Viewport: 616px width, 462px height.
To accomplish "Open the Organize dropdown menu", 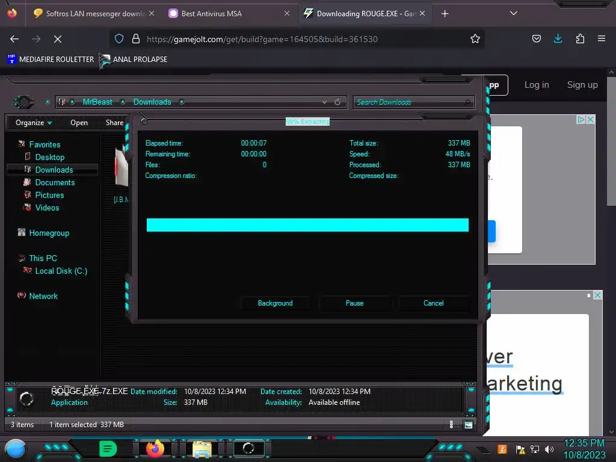I will (x=34, y=123).
